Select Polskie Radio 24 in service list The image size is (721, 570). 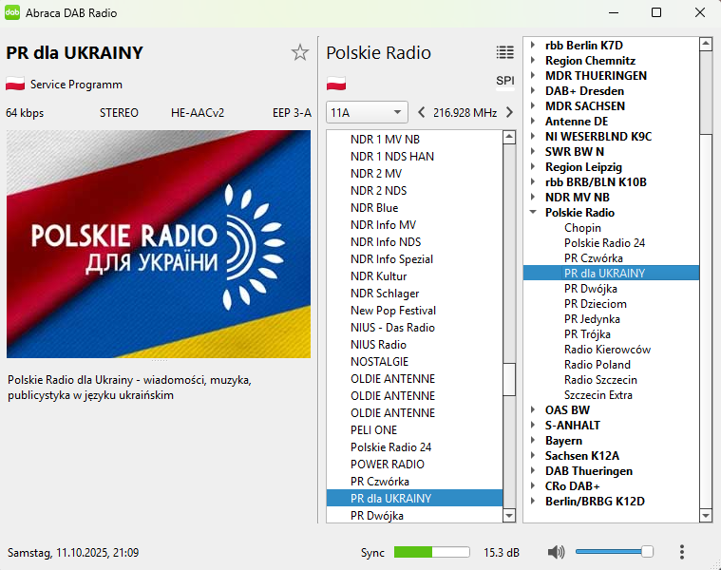[x=390, y=447]
